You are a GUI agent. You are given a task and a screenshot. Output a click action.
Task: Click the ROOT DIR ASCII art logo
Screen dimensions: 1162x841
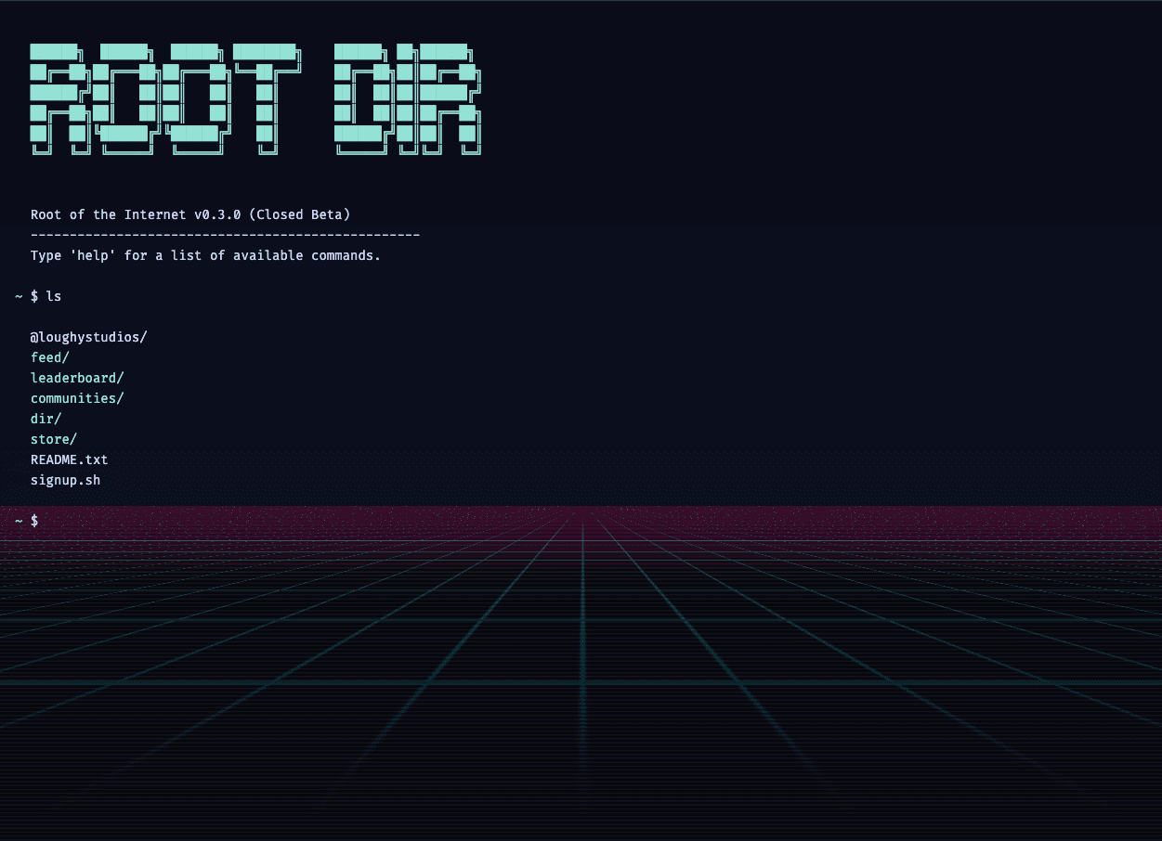click(x=254, y=97)
